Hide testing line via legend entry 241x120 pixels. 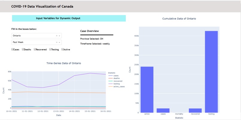pyautogui.click(x=114, y=84)
